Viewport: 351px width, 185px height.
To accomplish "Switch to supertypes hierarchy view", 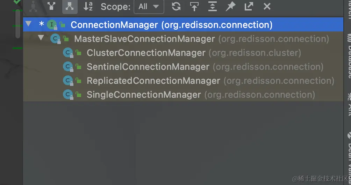I will click(x=51, y=6).
